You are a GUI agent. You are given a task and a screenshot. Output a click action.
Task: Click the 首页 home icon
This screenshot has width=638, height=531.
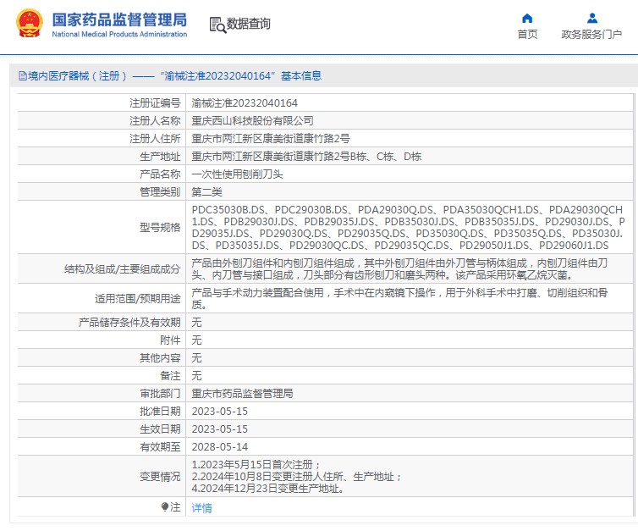[x=527, y=19]
